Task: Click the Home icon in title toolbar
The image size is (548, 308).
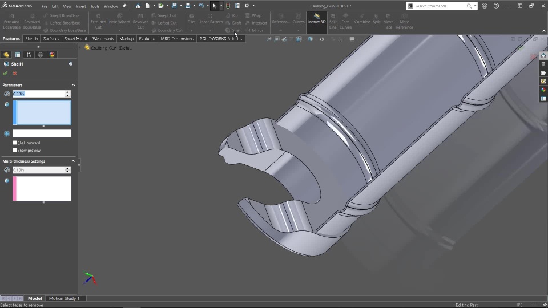Action: pyautogui.click(x=138, y=6)
